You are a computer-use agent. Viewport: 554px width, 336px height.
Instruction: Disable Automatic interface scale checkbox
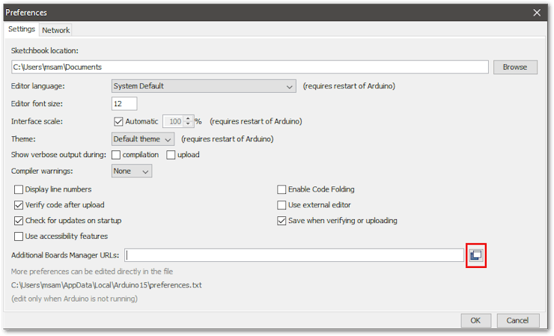coord(118,121)
